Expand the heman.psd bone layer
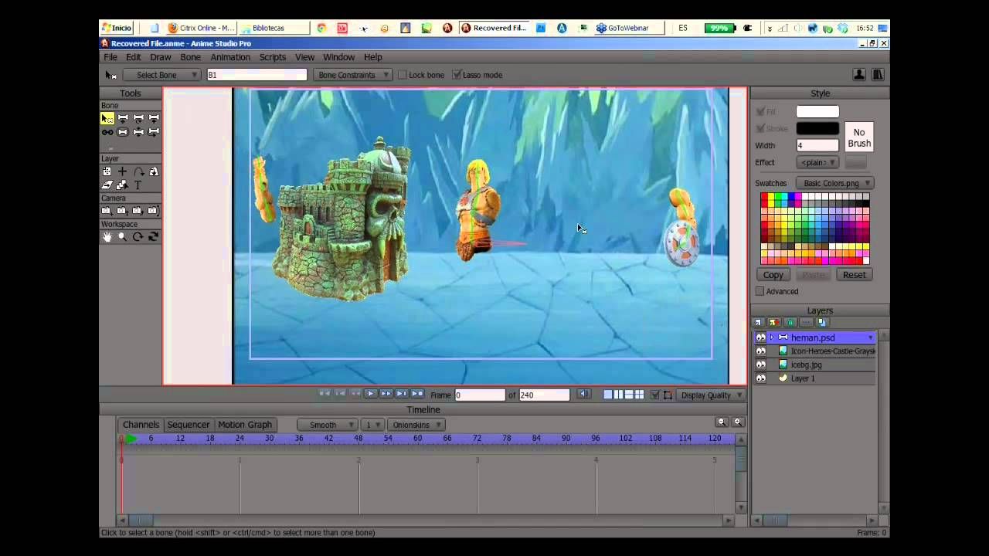989x556 pixels. [771, 337]
